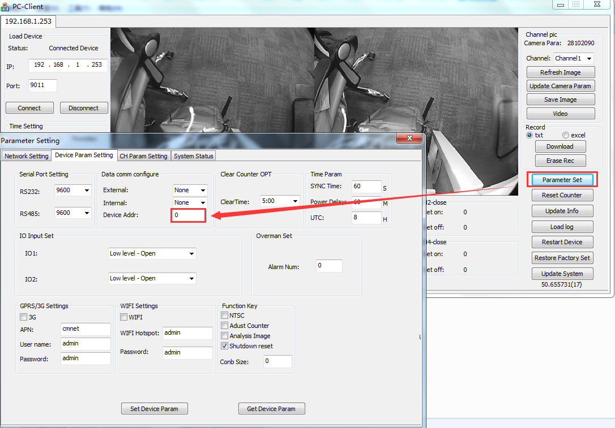Click GPRS Password field
615x428 pixels.
[86, 358]
